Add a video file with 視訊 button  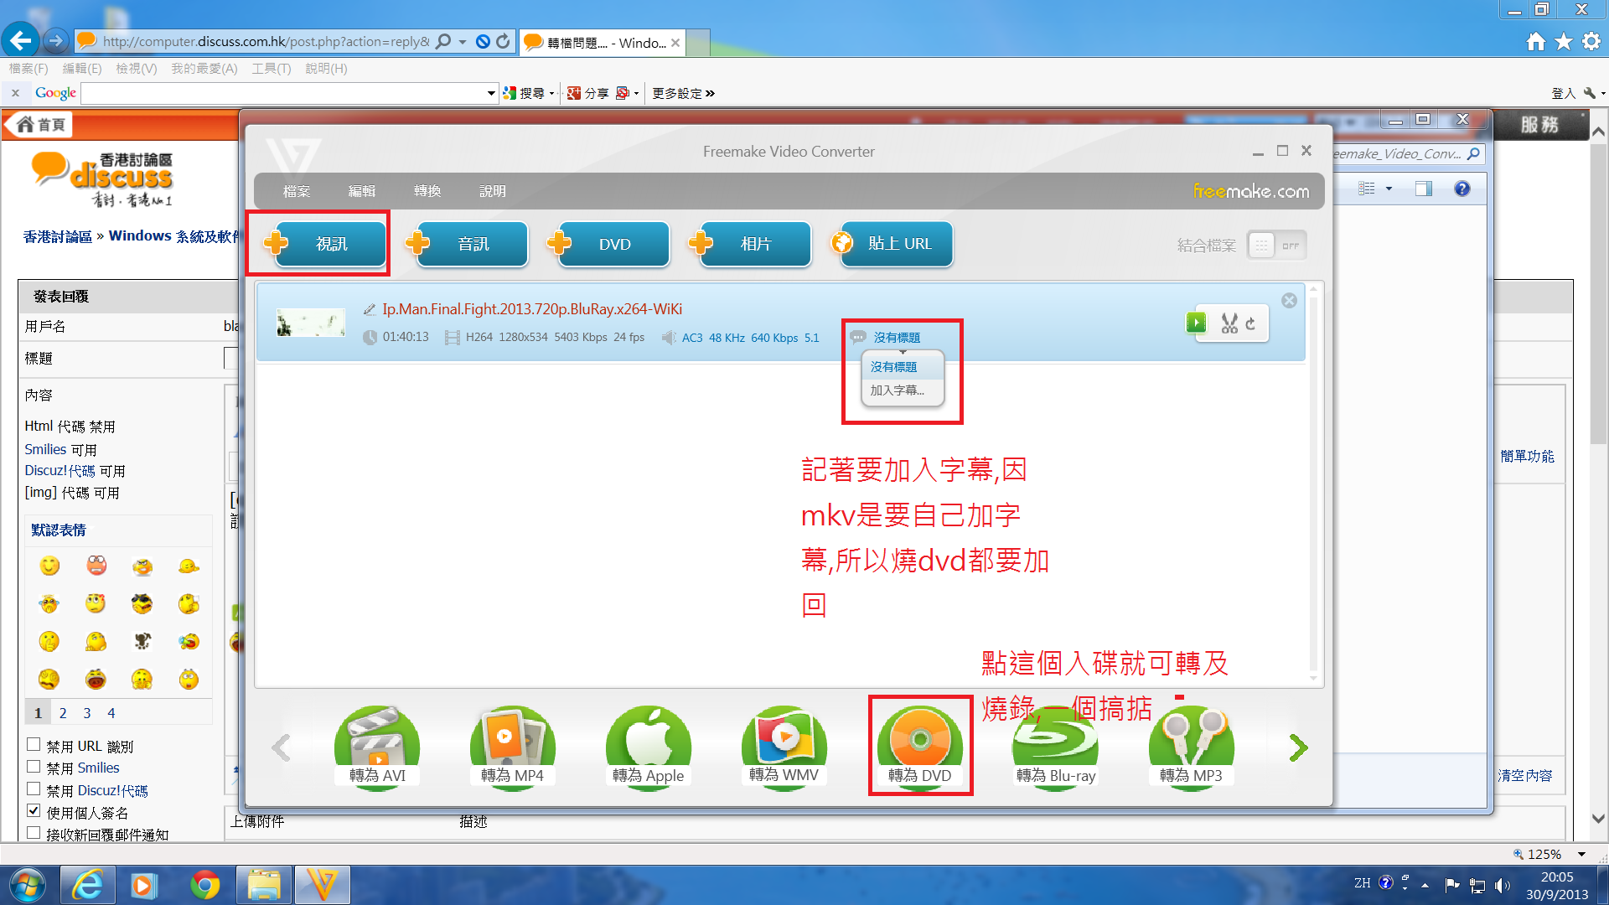[330, 244]
